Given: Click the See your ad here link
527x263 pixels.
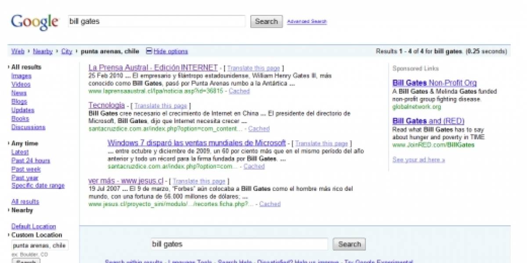Looking at the screenshot, I should click(x=419, y=160).
